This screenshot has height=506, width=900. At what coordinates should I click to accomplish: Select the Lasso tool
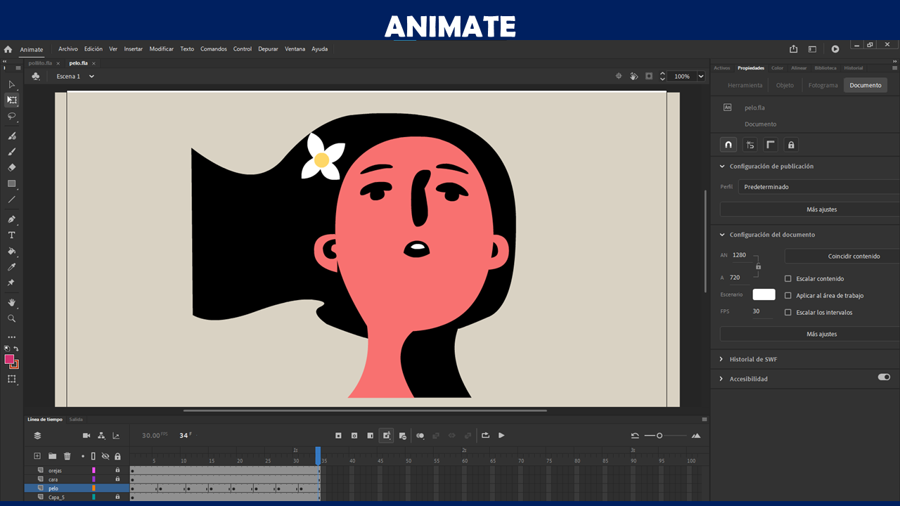point(12,116)
